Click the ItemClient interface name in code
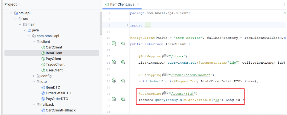Viewport: 287px width, 115px height. coord(175,44)
